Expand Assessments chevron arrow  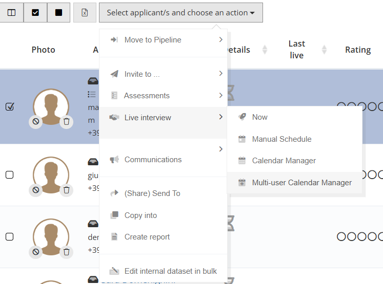tap(221, 95)
